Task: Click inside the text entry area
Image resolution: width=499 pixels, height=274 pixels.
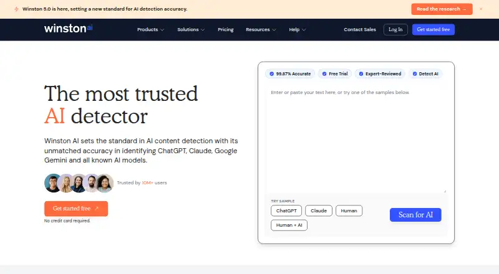Action: (356, 139)
